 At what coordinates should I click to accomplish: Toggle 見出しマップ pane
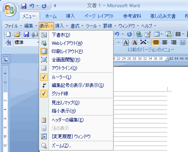pyautogui.click(x=76, y=103)
